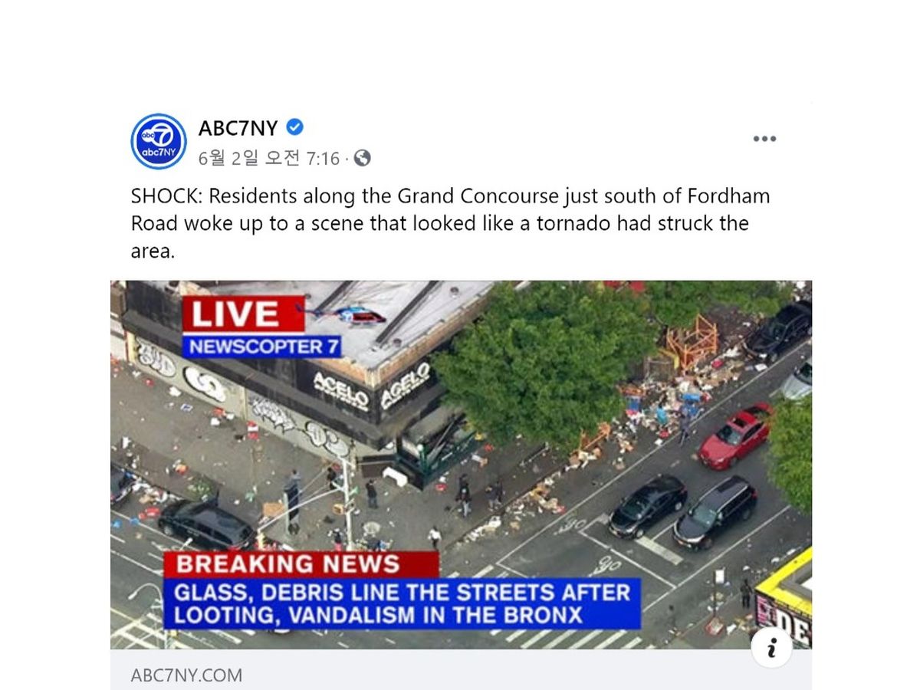Click the info i button on image
Viewport: 920px width, 690px height.
(771, 648)
